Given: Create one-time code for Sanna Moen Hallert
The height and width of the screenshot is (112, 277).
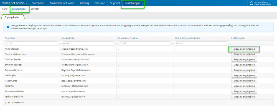Looking at the screenshot, I should pyautogui.click(x=244, y=91).
